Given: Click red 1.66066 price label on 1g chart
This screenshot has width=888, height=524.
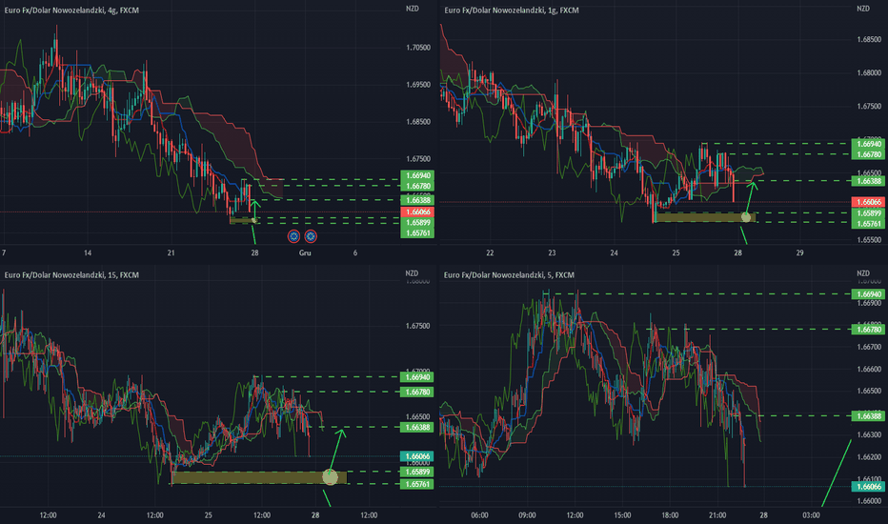Looking at the screenshot, I should click(x=868, y=202).
